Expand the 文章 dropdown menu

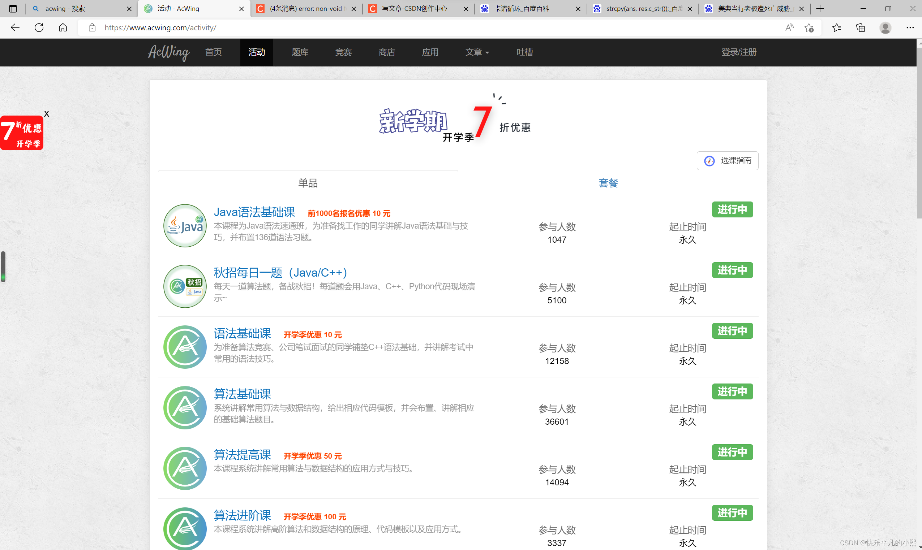[x=477, y=52]
